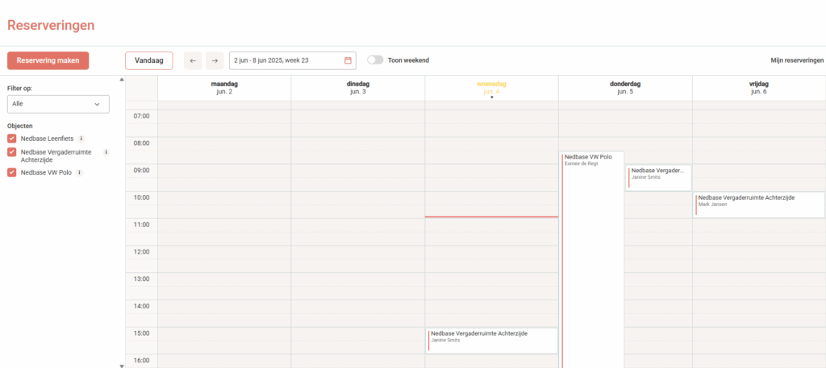Open the Mijn reserveringen link

(x=796, y=60)
